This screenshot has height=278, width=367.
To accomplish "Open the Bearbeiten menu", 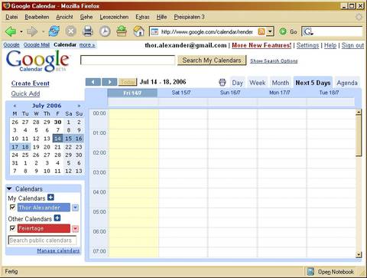I will (x=37, y=17).
